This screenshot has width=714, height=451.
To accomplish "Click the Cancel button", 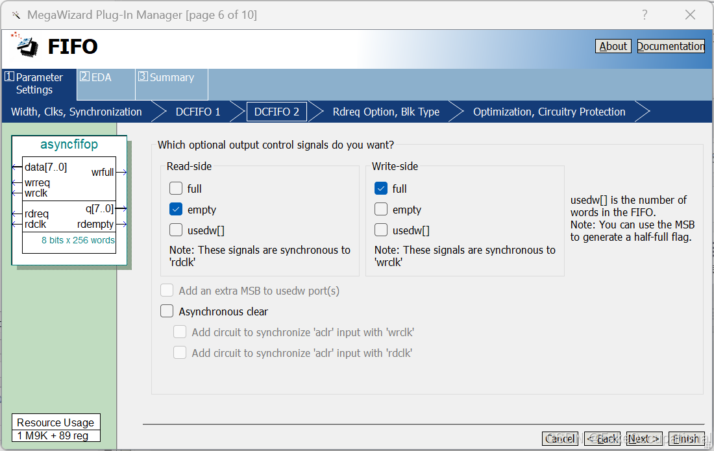I will point(560,439).
